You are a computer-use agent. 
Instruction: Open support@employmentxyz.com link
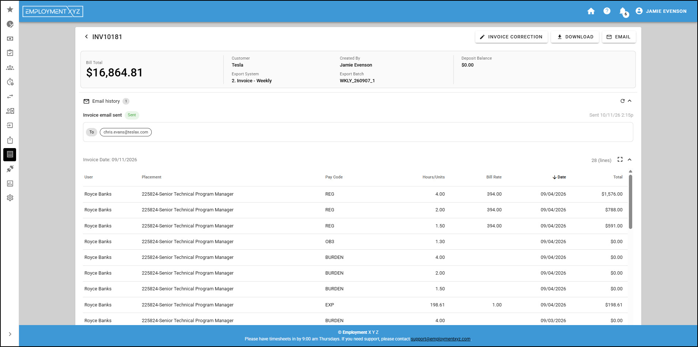441,339
